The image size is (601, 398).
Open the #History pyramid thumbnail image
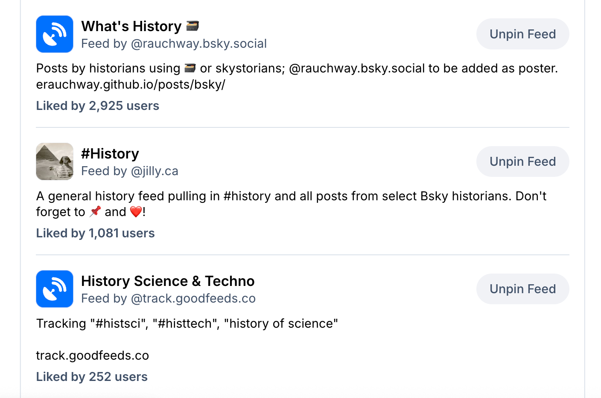[55, 162]
